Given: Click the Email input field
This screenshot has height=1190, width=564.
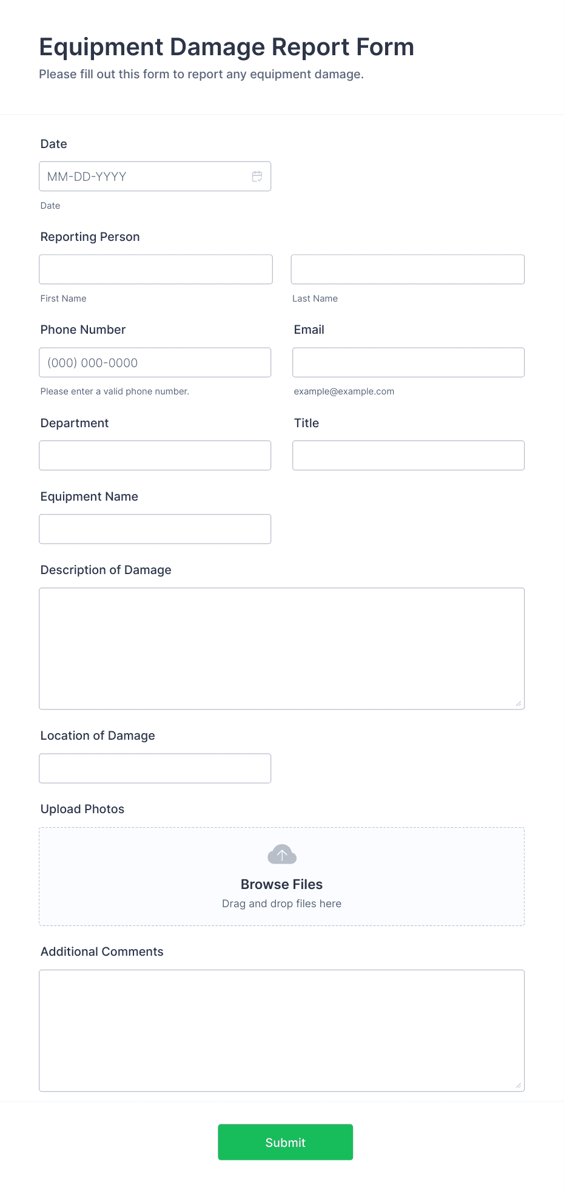Looking at the screenshot, I should 408,362.
